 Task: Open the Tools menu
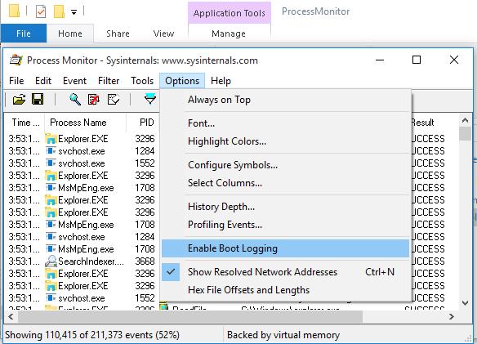click(142, 81)
